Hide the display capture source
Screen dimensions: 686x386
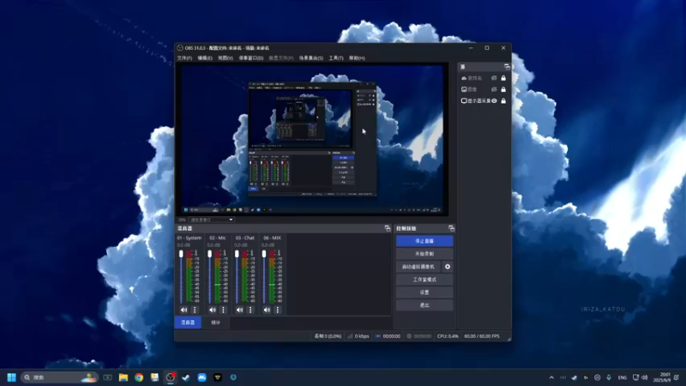pyautogui.click(x=494, y=100)
